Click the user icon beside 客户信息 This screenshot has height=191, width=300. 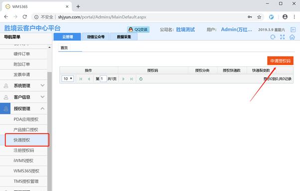point(6,97)
